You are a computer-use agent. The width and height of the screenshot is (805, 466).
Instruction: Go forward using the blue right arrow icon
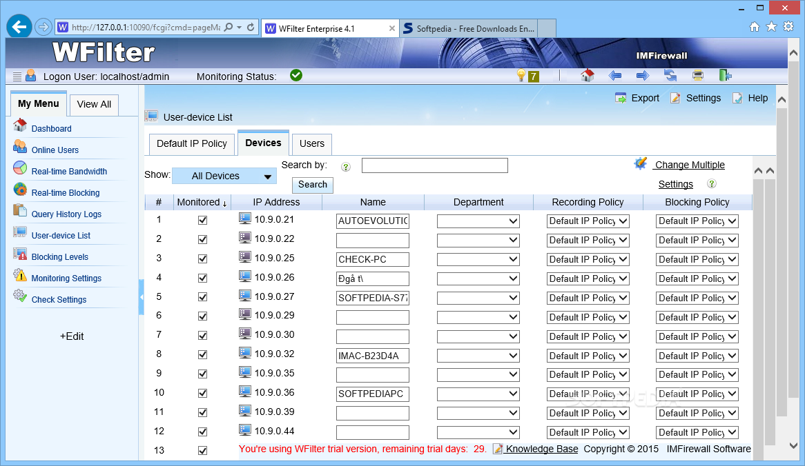pyautogui.click(x=643, y=76)
